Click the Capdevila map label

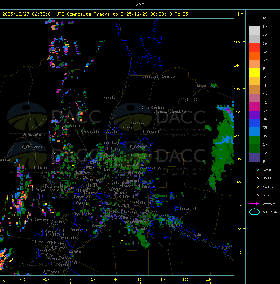(x=91, y=131)
